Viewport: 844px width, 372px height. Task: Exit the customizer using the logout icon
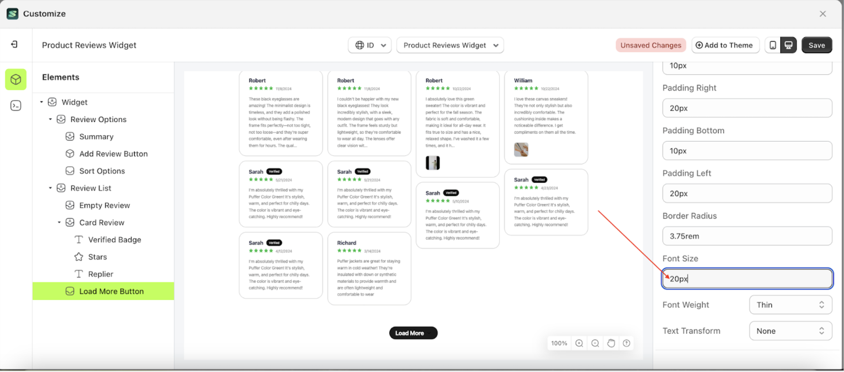point(15,44)
